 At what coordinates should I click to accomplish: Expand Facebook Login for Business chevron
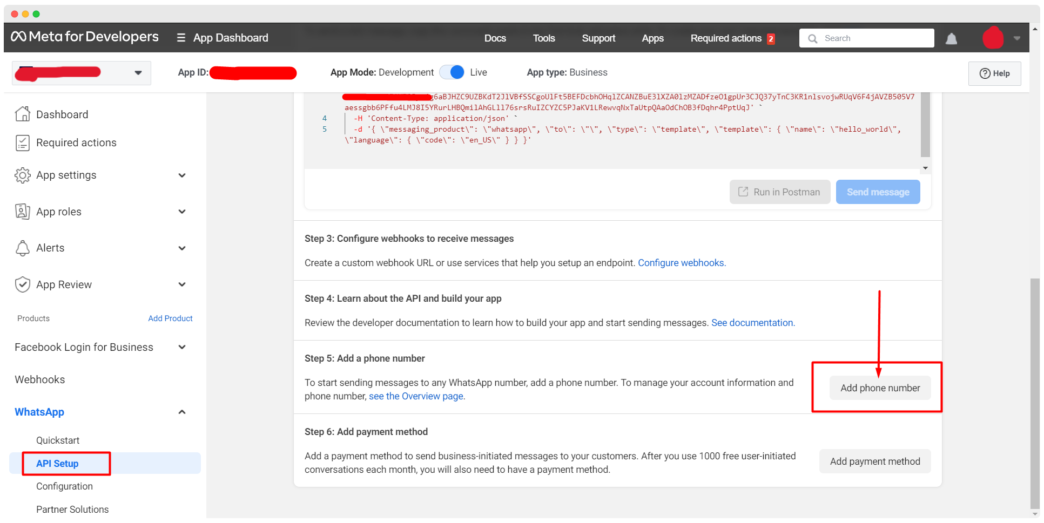[x=182, y=347]
